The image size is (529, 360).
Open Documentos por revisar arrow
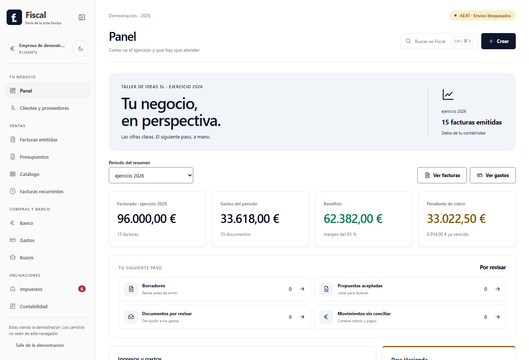click(302, 317)
